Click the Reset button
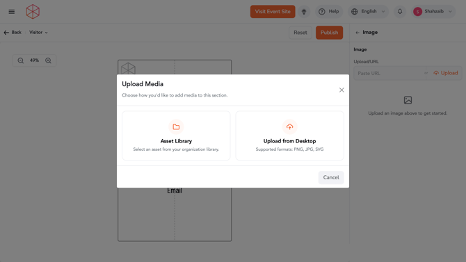The height and width of the screenshot is (262, 466). pos(300,33)
